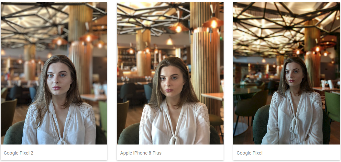This screenshot has height=162, width=341.
Task: Click the geometric ceiling in Pixel 2 photo
Action: tap(35, 24)
